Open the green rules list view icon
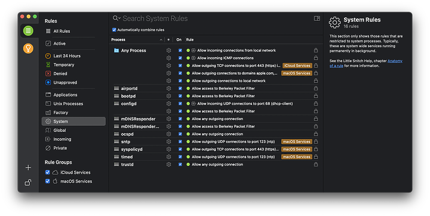This screenshot has height=216, width=430. point(28,30)
